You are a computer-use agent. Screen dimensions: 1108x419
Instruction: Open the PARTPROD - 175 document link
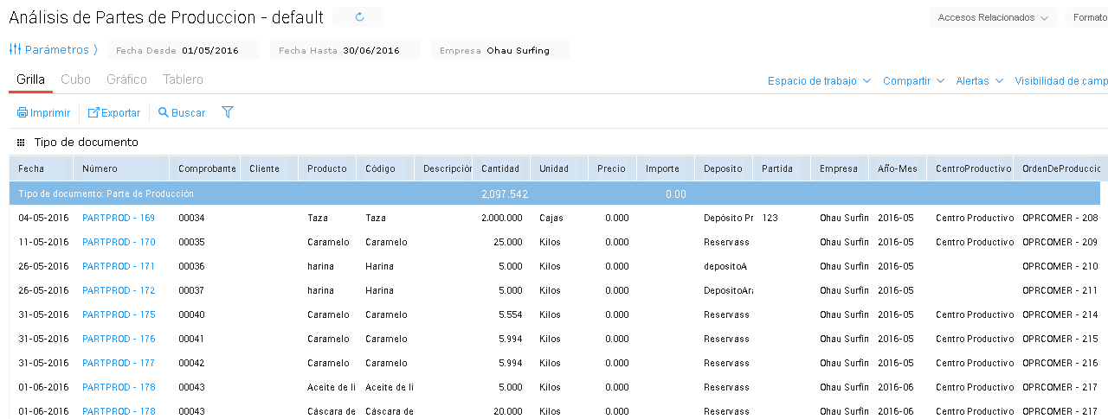pos(119,315)
